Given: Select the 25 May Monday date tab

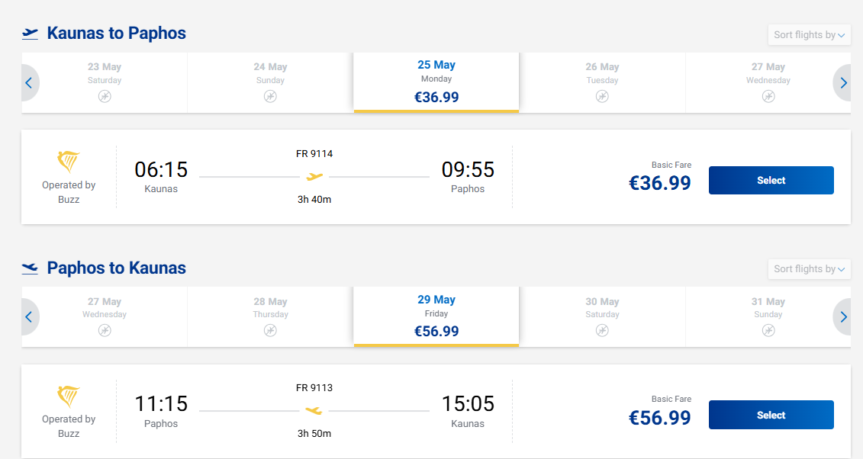Looking at the screenshot, I should 436,82.
